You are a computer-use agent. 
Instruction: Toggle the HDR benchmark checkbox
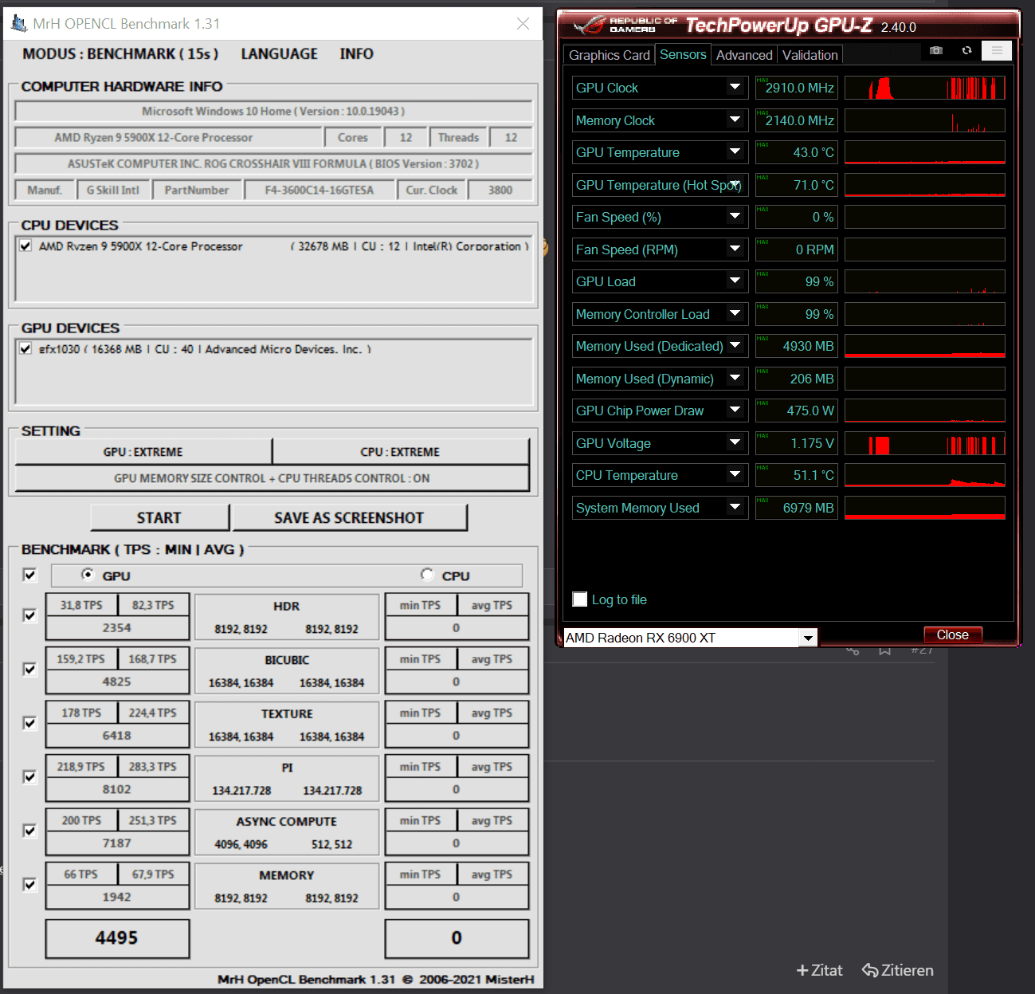30,615
